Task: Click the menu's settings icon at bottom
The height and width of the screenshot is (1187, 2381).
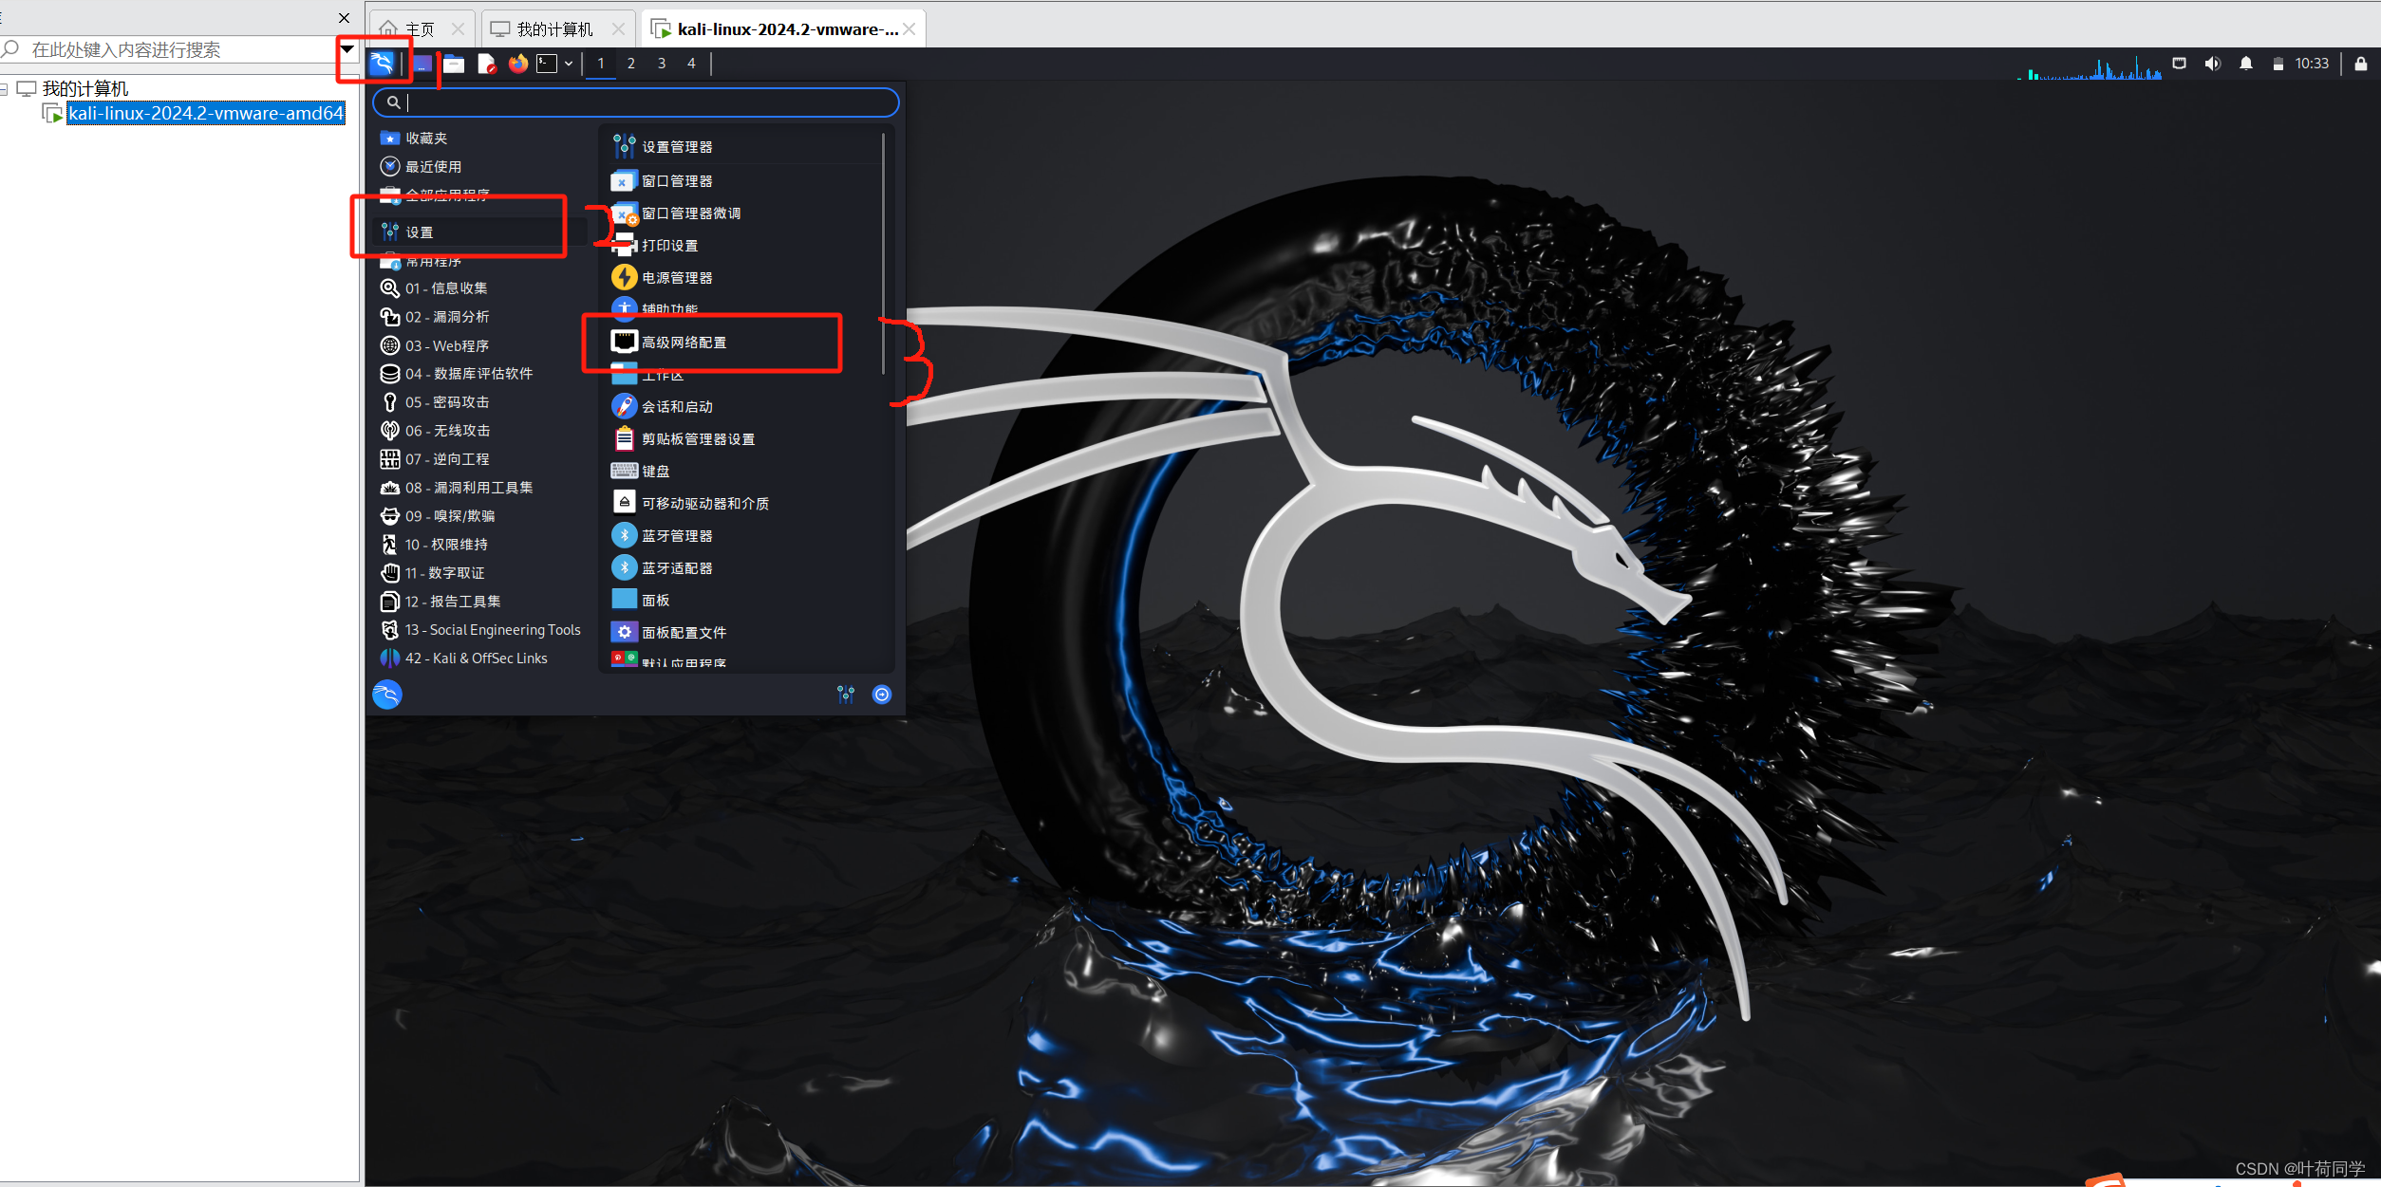Action: (846, 695)
